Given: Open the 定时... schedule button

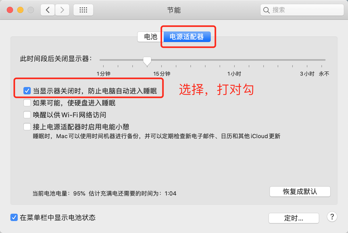Looking at the screenshot, I should tap(294, 218).
